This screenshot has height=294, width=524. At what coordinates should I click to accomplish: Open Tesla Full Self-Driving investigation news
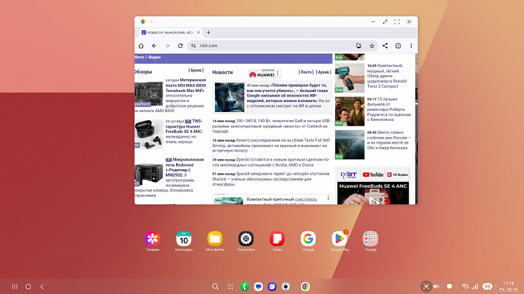point(271,146)
